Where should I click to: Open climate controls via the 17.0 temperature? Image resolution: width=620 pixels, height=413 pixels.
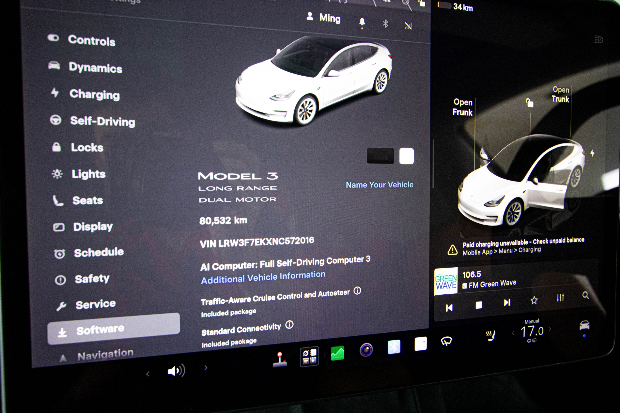(532, 332)
